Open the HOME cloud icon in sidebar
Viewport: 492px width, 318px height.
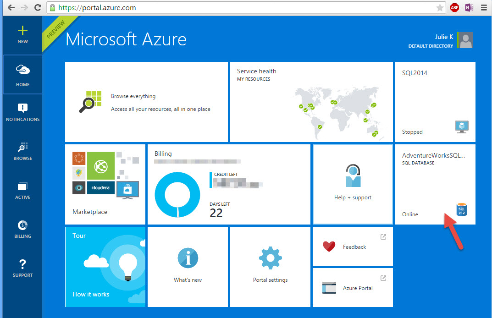[22, 69]
